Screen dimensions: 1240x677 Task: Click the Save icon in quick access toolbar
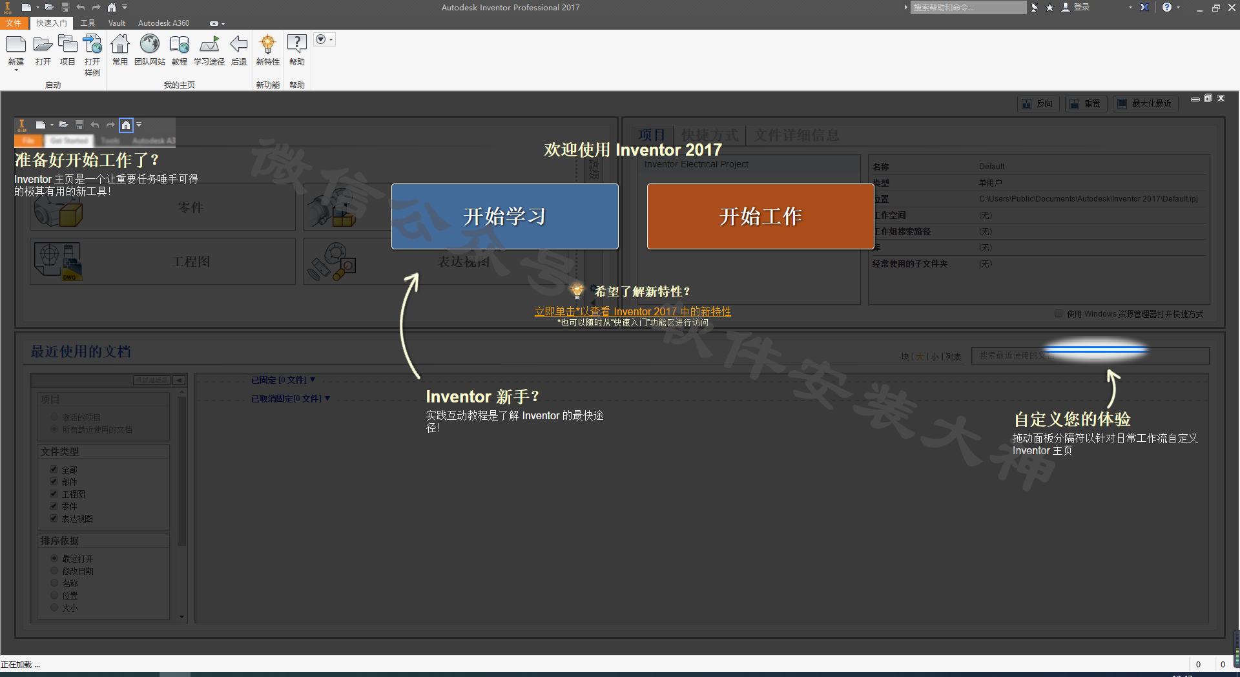click(x=65, y=7)
